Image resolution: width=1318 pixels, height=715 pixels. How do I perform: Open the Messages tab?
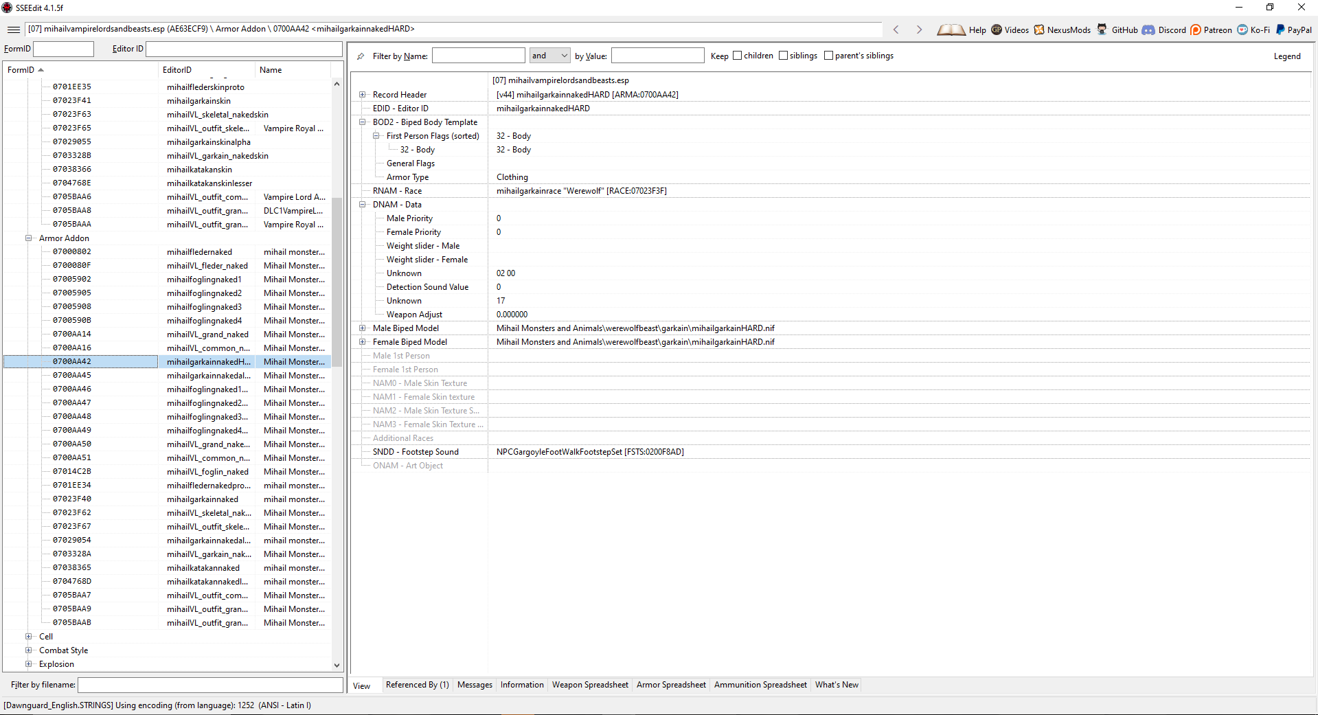pos(474,684)
